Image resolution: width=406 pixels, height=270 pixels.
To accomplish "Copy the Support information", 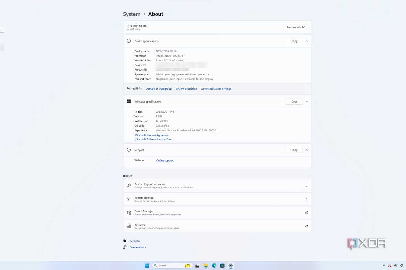I will coord(294,150).
